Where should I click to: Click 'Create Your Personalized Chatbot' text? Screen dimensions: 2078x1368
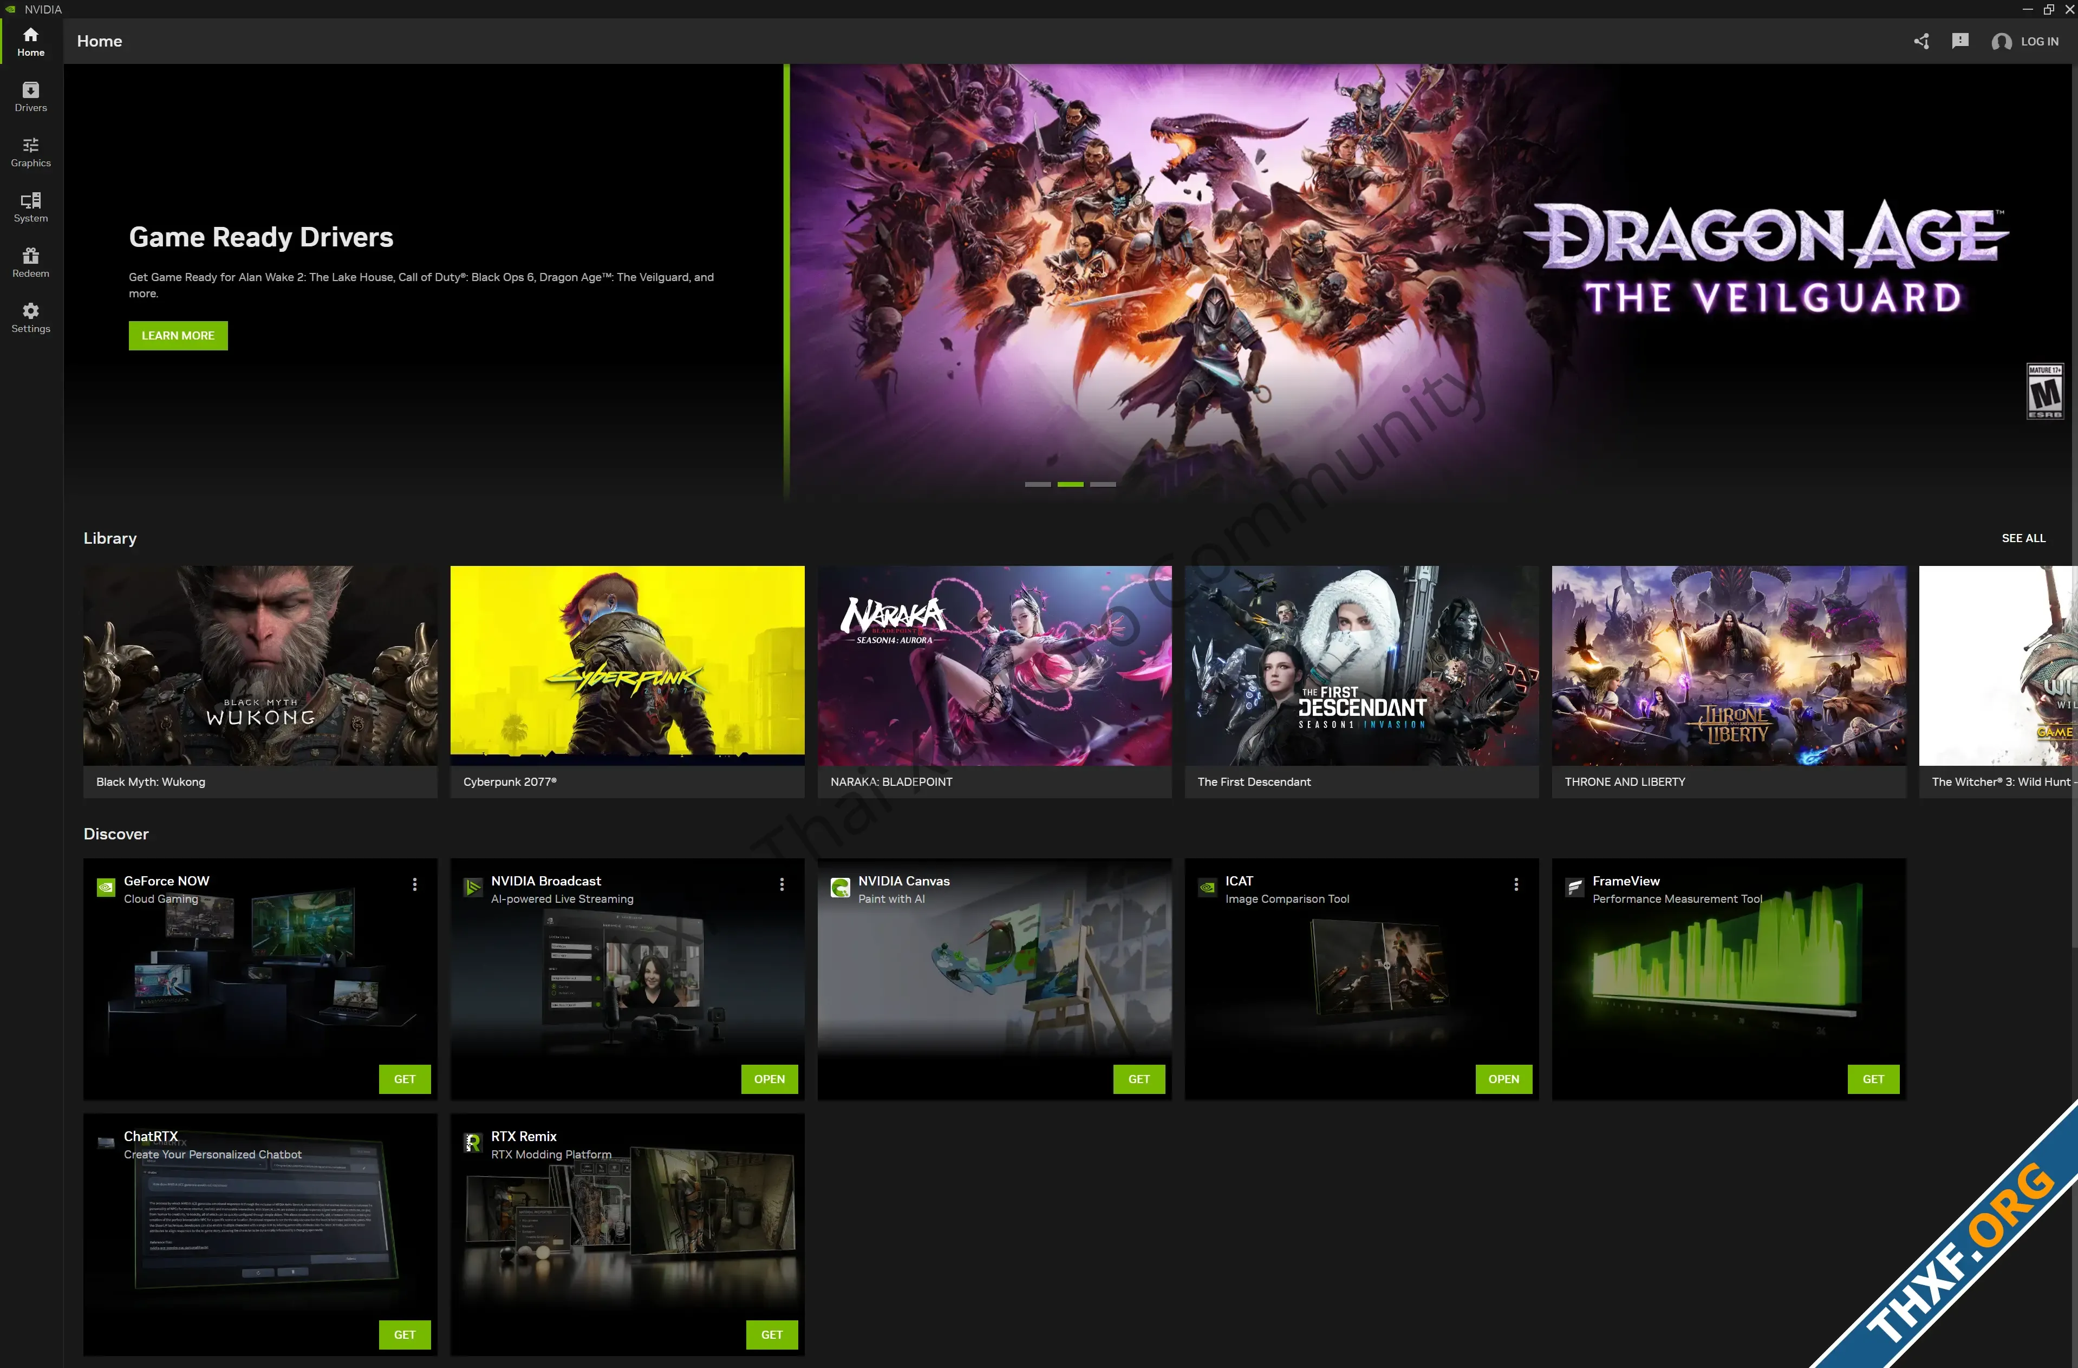[212, 1154]
